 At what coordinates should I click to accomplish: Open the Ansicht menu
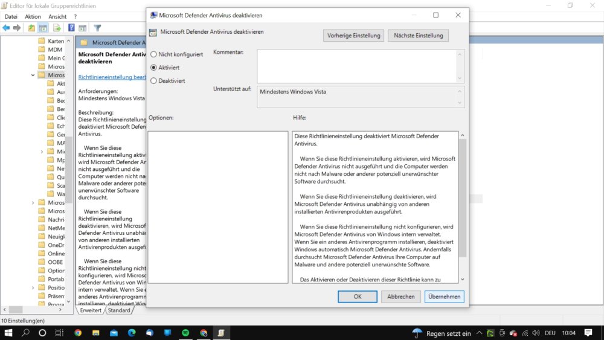coord(57,16)
